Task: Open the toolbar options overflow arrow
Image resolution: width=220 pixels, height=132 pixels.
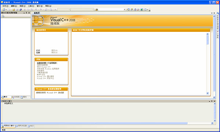Action: (x=150, y=10)
